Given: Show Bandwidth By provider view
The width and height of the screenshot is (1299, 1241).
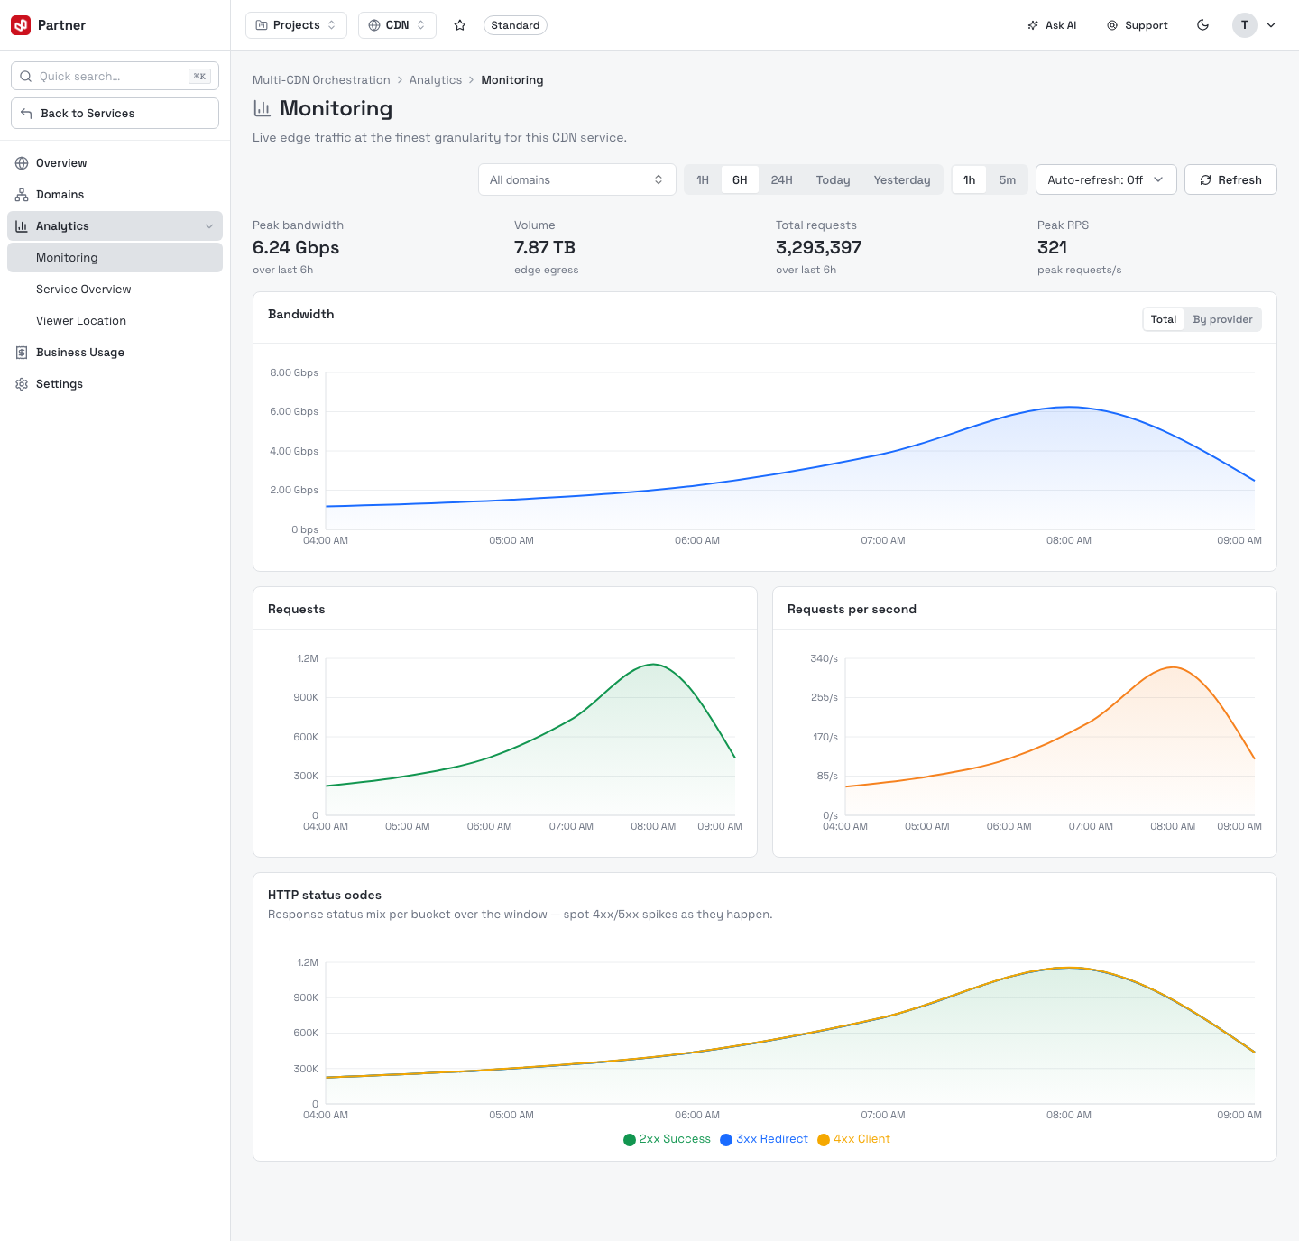Looking at the screenshot, I should (x=1222, y=319).
